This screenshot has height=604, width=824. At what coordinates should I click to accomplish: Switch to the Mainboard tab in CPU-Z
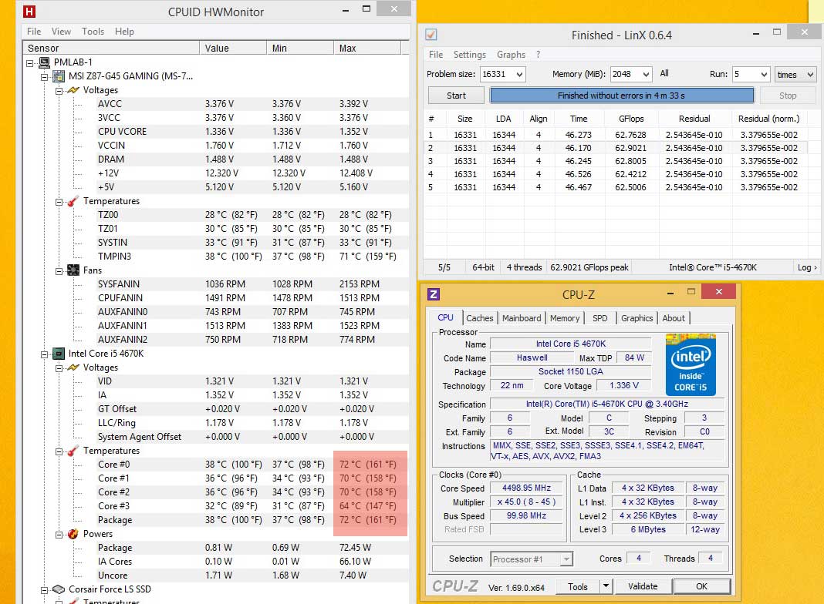coord(522,318)
